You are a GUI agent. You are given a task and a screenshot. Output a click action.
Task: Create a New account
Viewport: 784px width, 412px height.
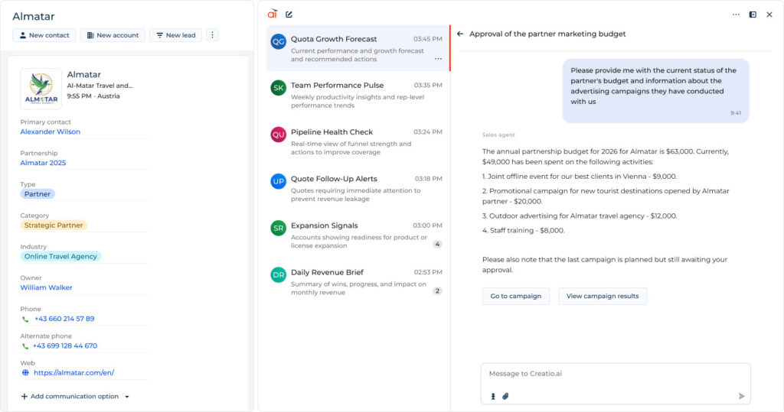[113, 35]
